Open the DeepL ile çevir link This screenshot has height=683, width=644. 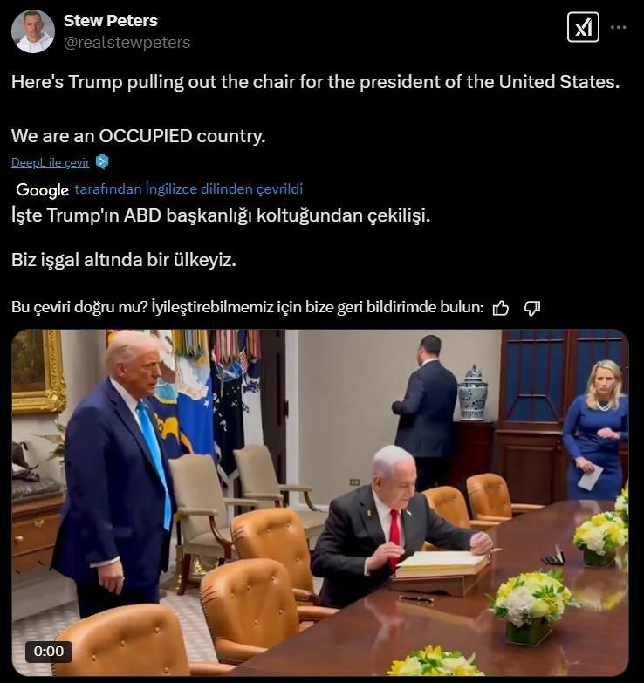click(x=50, y=162)
